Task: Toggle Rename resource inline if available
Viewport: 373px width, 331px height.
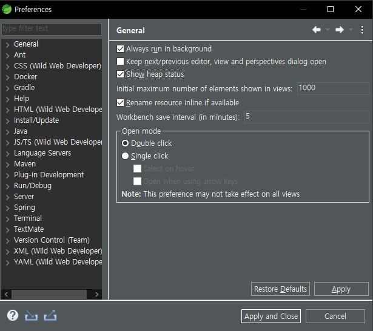Action: coord(120,103)
